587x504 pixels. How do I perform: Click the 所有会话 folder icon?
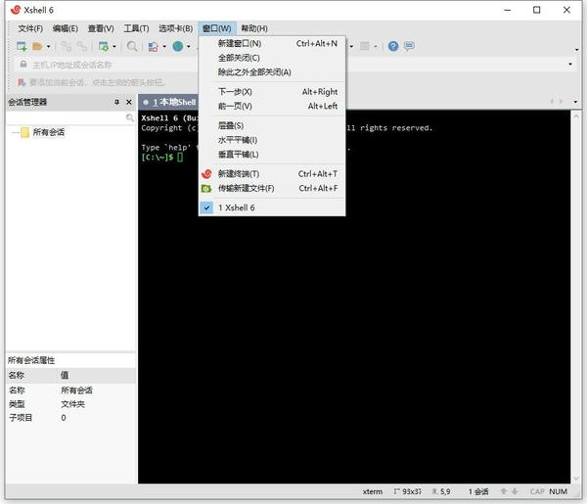[24, 132]
